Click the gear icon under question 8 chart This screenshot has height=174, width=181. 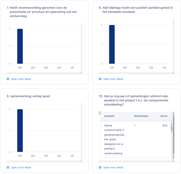[x=100, y=79]
